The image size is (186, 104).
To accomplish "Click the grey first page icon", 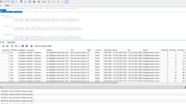I will tap(12, 46).
